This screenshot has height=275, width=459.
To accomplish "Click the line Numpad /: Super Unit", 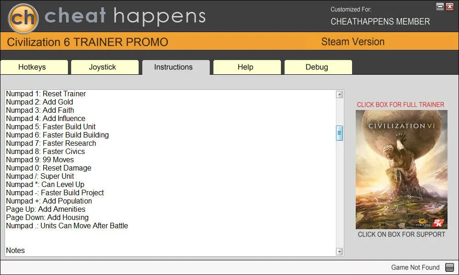I will [40, 176].
